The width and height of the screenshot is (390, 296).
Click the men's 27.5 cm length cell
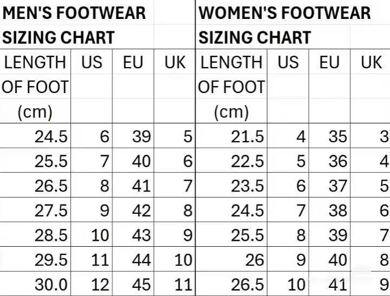[51, 210]
